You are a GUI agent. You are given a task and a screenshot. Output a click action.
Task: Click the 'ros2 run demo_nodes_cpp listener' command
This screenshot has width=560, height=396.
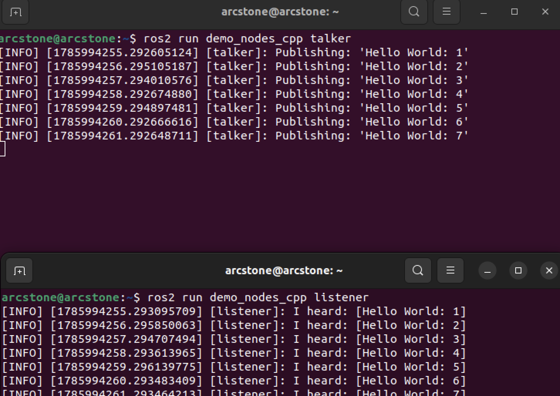coord(258,298)
